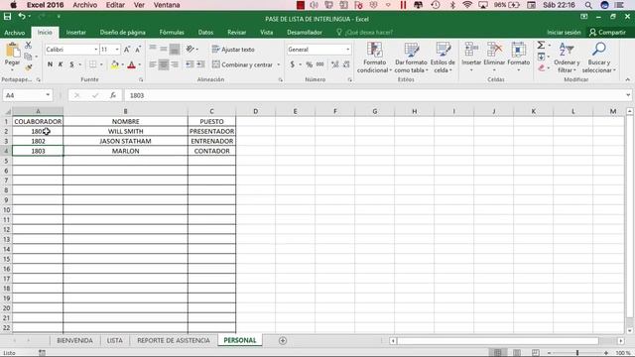Open Formato condicional menu

coord(375,58)
